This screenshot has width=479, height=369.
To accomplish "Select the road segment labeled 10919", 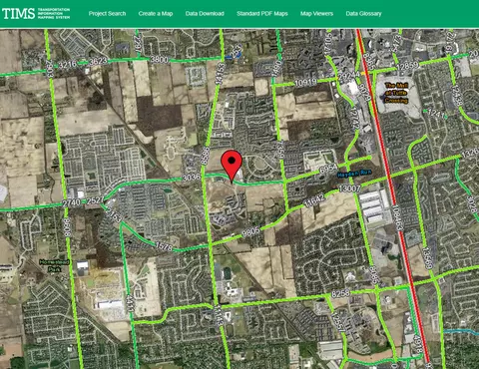I will 305,83.
